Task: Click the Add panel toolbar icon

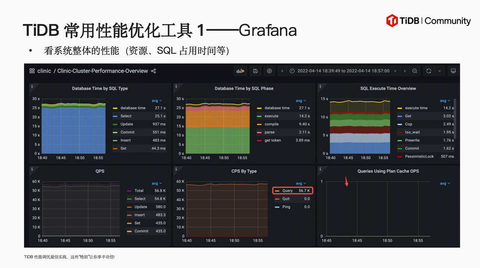Action: (x=239, y=71)
